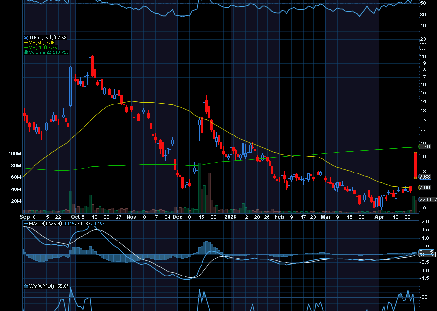Select the green MA(200) legend line marker
The width and height of the screenshot is (437, 311).
[25, 47]
